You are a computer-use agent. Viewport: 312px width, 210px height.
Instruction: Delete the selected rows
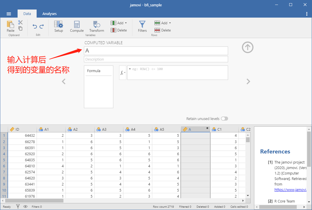pyautogui.click(x=163, y=30)
